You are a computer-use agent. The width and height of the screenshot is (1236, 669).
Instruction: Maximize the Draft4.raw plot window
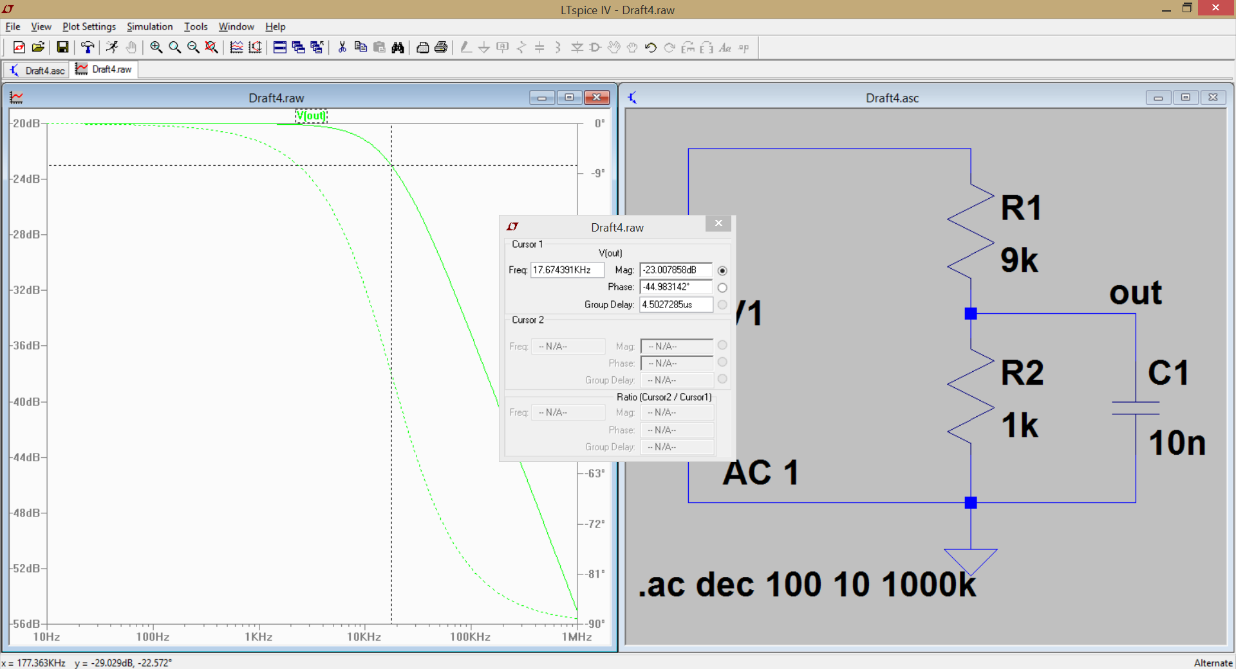[x=569, y=97]
